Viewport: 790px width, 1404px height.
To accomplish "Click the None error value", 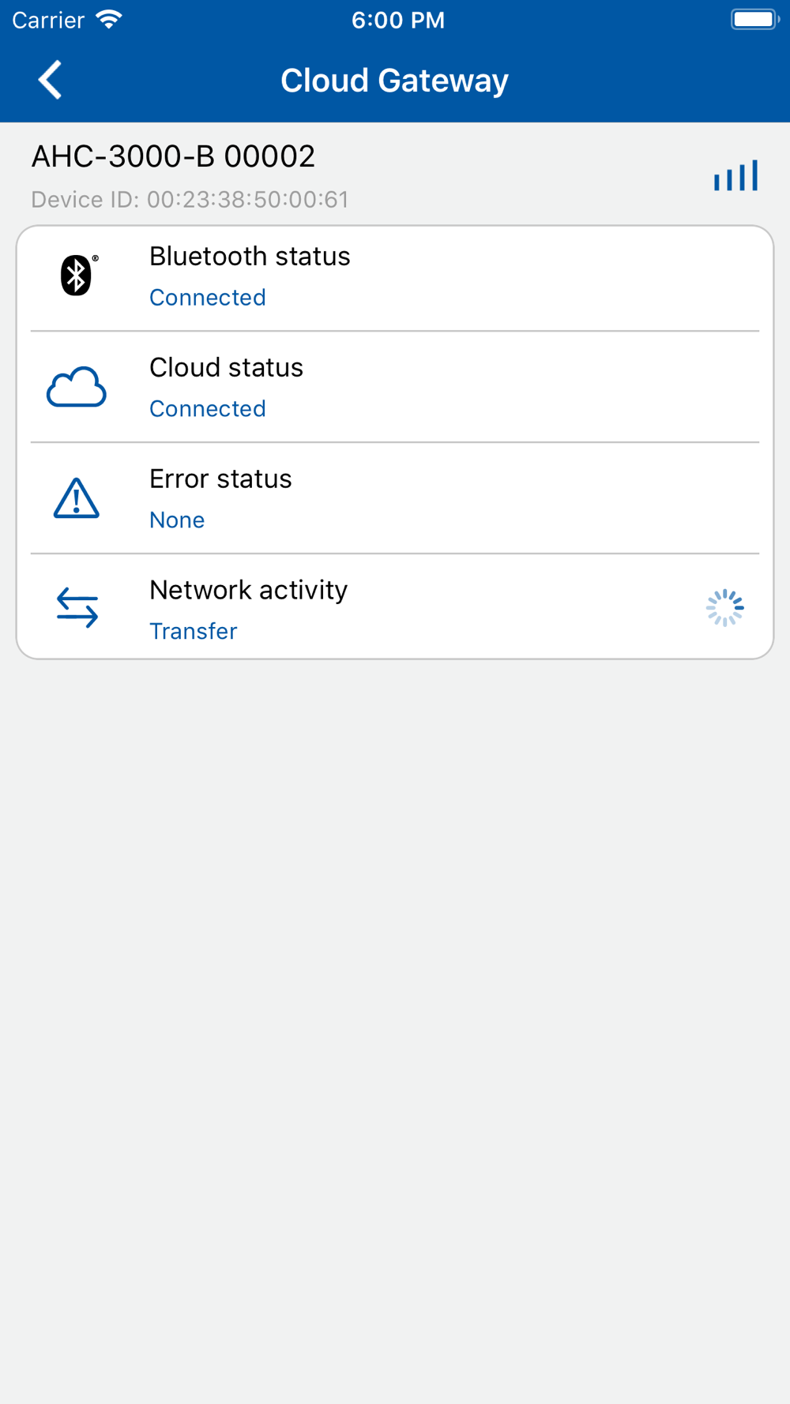I will (177, 520).
